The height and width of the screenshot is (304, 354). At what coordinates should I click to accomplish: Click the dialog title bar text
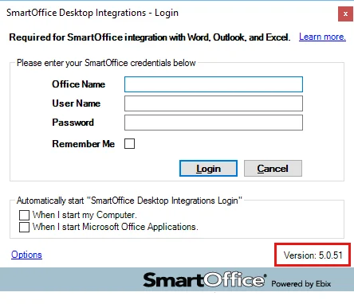pyautogui.click(x=92, y=13)
